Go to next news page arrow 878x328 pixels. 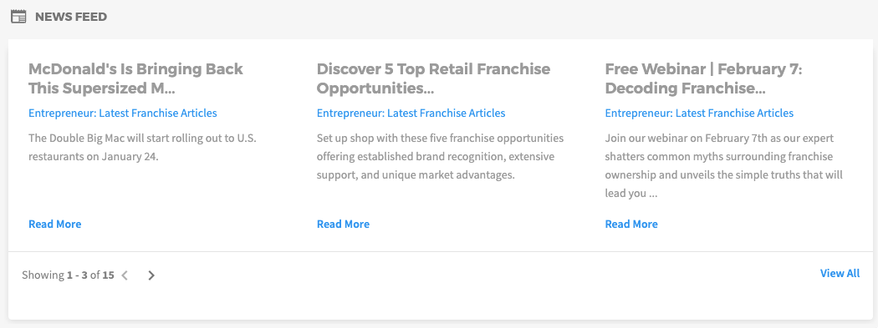coord(151,275)
